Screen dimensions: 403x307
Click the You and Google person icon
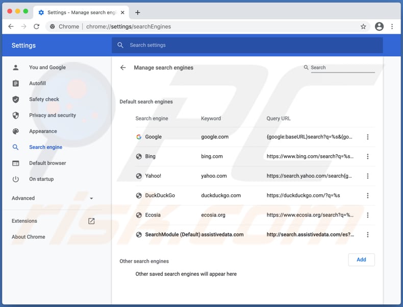point(16,67)
